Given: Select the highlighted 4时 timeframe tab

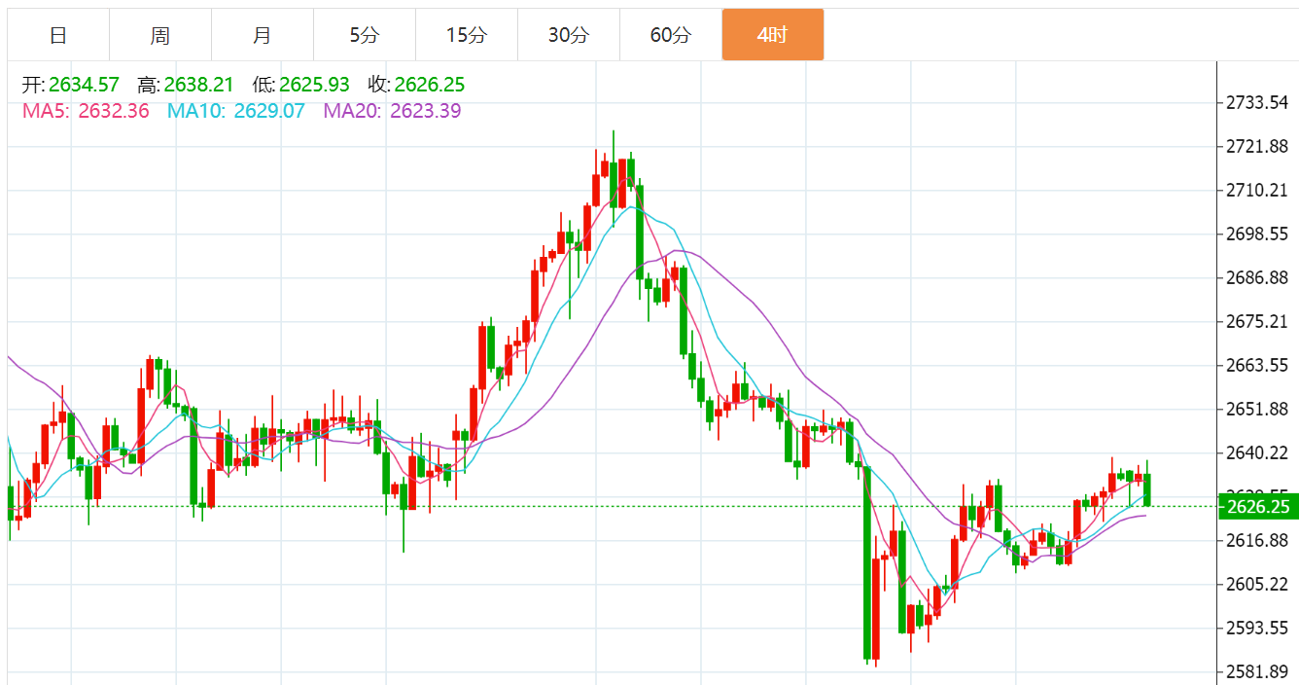Looking at the screenshot, I should coord(773,35).
